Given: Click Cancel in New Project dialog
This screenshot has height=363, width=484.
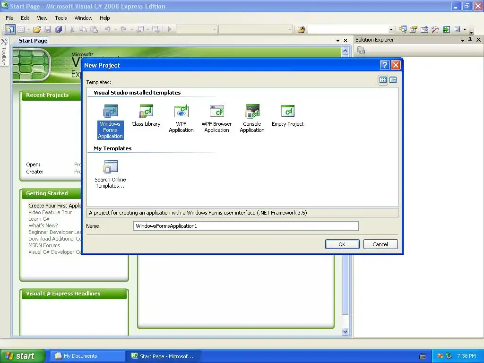Looking at the screenshot, I should tap(380, 244).
